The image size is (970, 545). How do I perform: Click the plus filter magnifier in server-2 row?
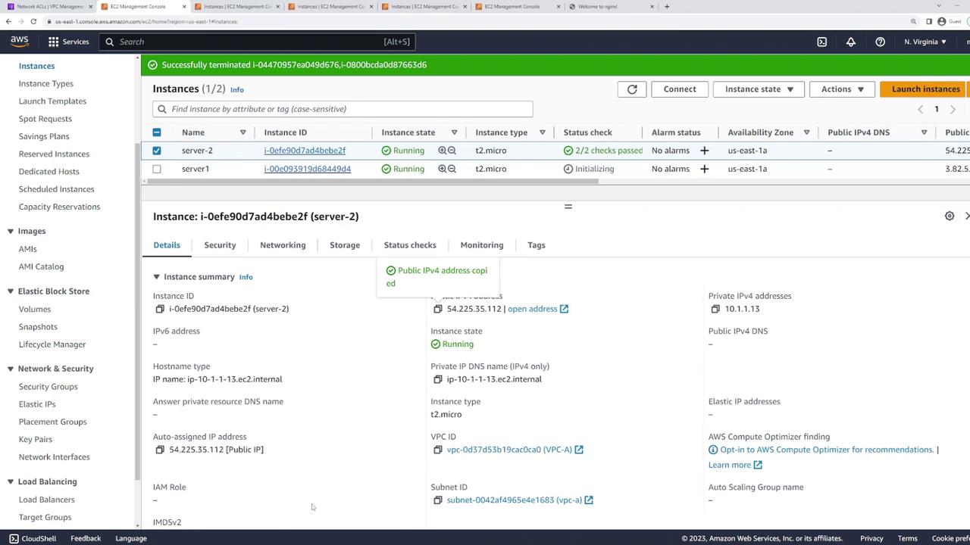click(x=443, y=151)
